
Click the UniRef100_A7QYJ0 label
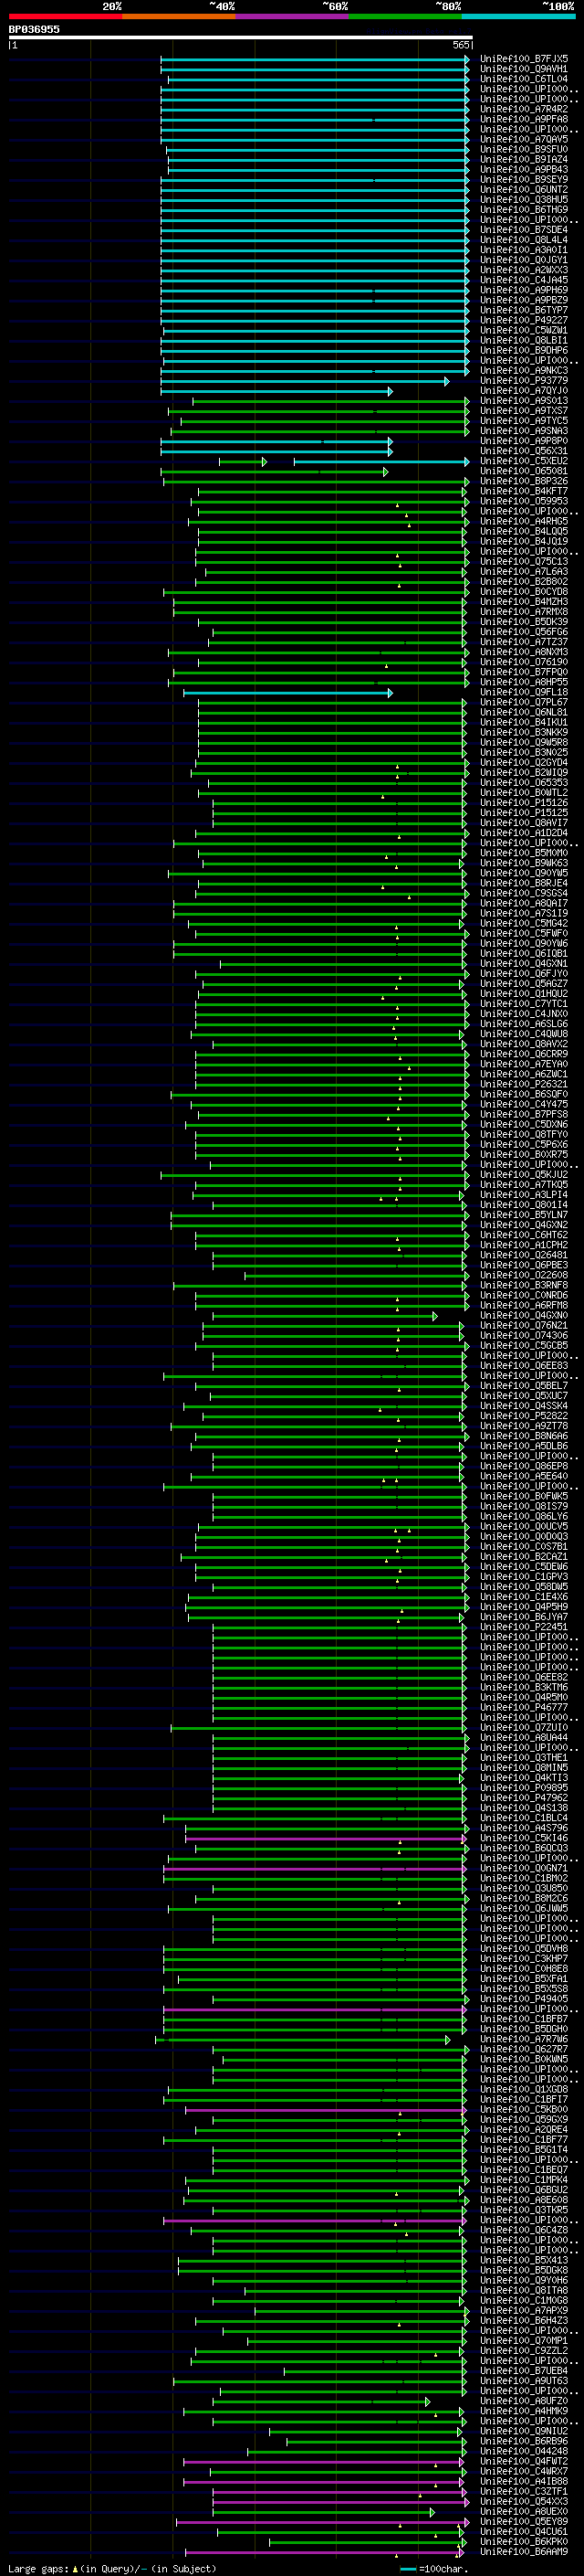(524, 391)
